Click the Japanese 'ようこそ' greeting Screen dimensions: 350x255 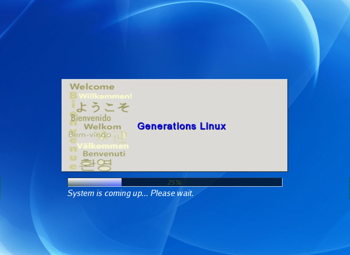click(x=103, y=107)
